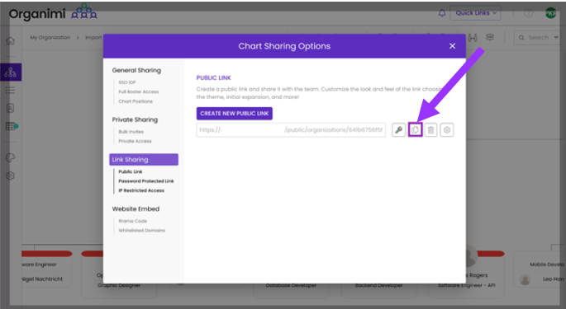Click the public link URL field
This screenshot has height=309, width=566.
[291, 130]
